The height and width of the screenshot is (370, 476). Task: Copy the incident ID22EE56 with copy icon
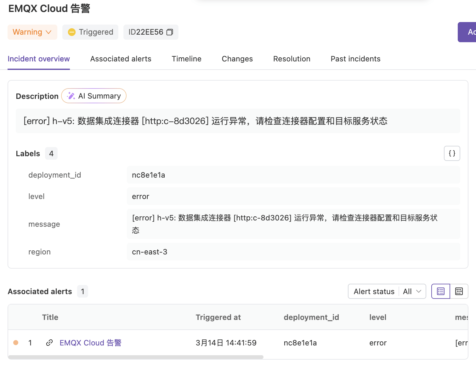pos(170,32)
